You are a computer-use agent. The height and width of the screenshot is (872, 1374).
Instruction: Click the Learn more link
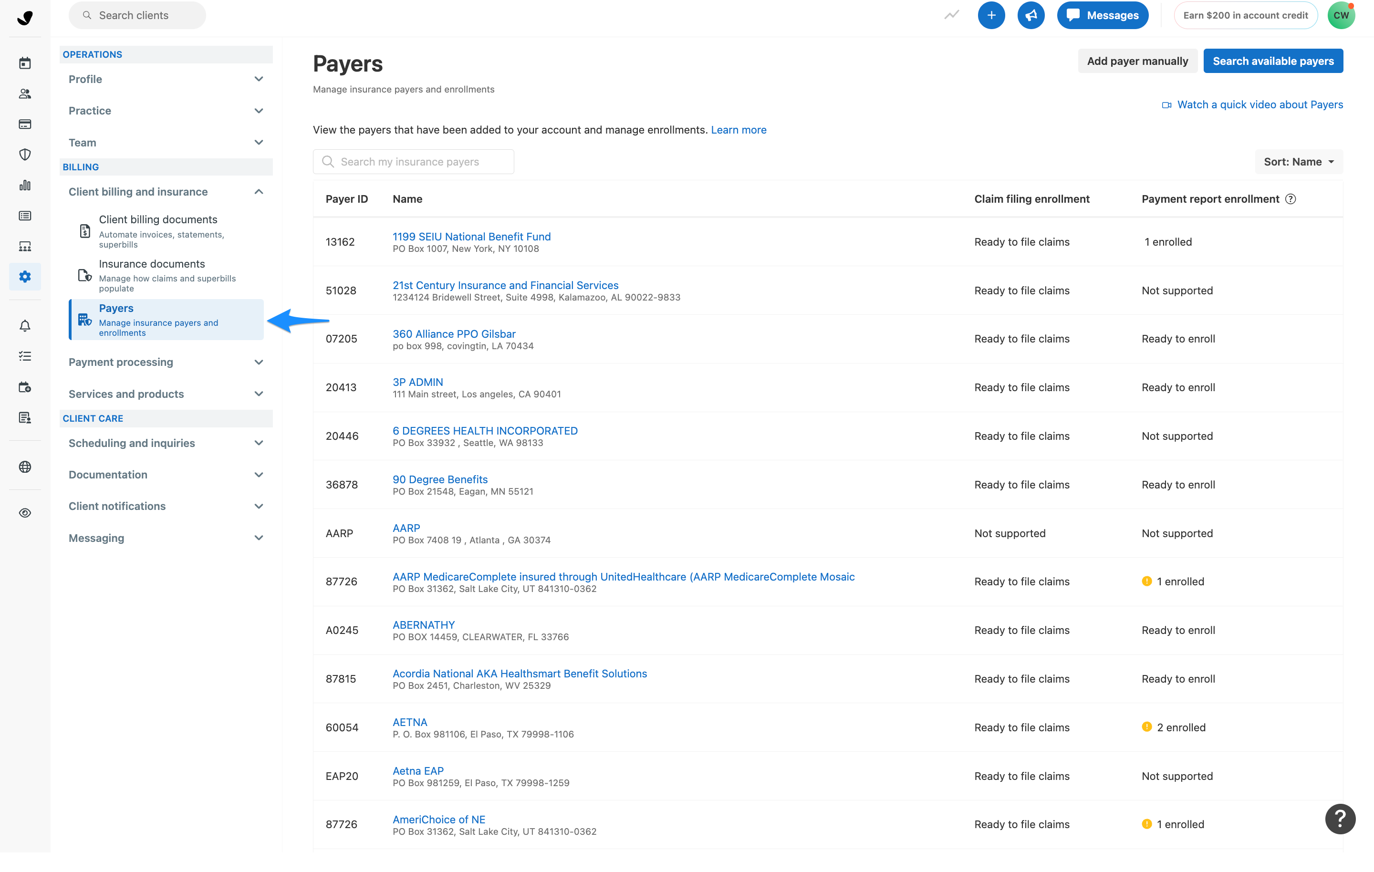pyautogui.click(x=739, y=130)
